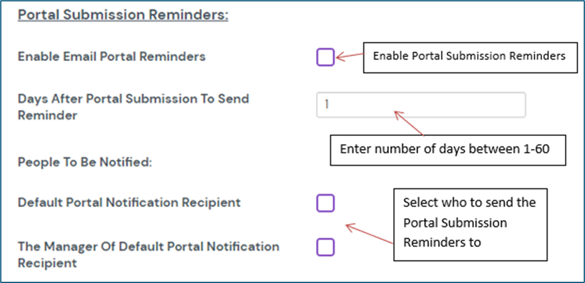The image size is (585, 283).
Task: Select the Enable Portal Submission Reminders callout
Action: click(x=469, y=56)
